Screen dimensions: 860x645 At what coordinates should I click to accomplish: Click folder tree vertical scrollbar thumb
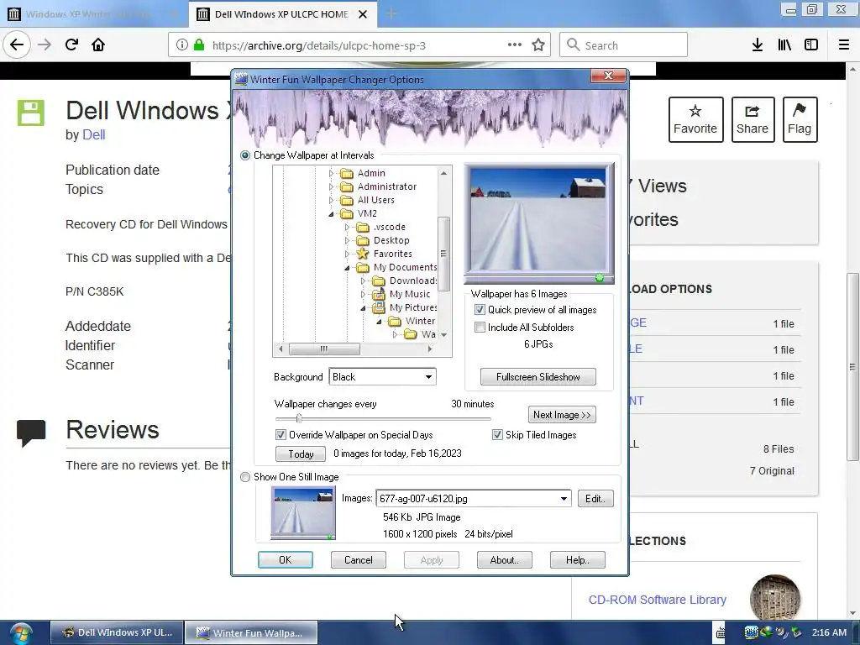point(443,254)
